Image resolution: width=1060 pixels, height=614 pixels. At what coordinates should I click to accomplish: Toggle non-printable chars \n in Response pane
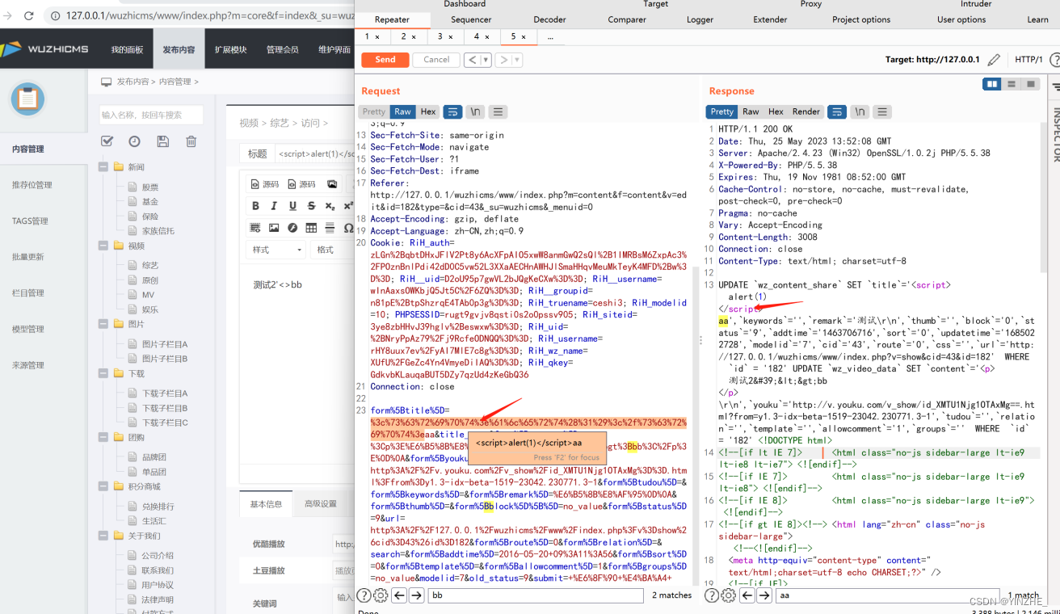[860, 111]
